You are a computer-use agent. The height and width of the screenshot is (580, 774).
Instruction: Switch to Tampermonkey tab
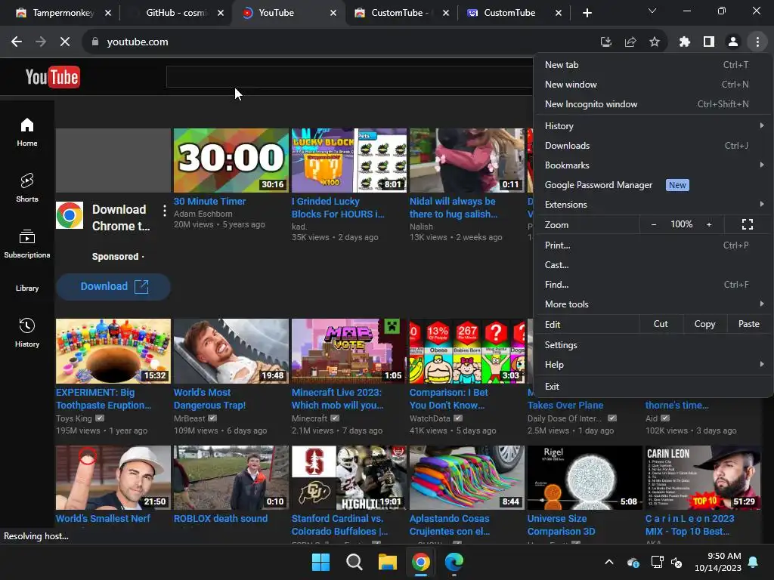tap(63, 13)
